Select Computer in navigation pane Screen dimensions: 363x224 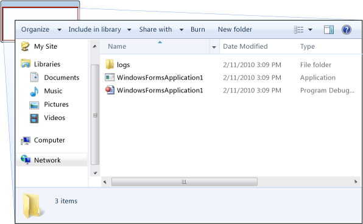pyautogui.click(x=49, y=140)
